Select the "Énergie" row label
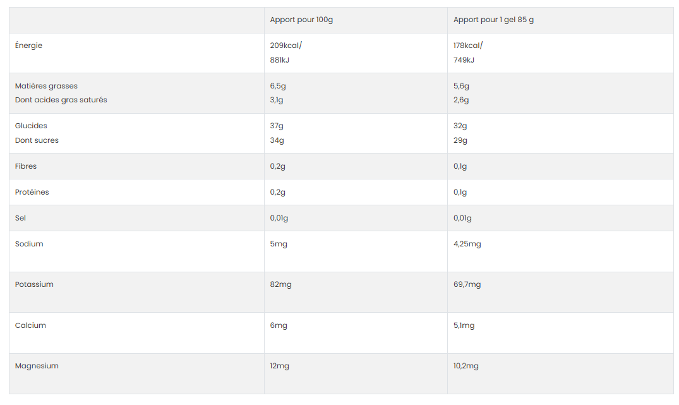 tap(28, 45)
